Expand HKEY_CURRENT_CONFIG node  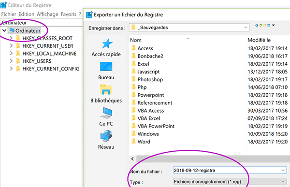[11, 69]
